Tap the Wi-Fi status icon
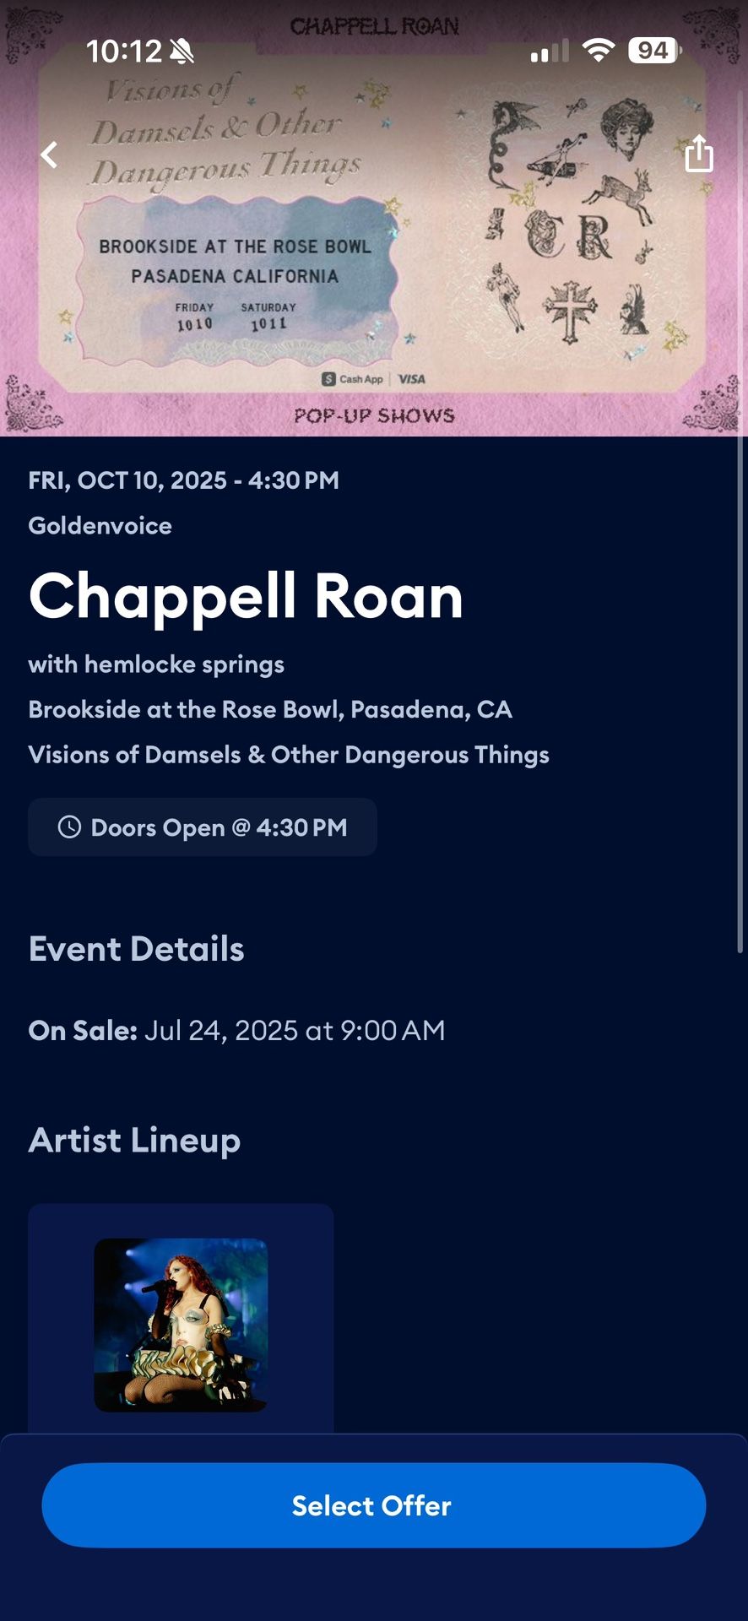The height and width of the screenshot is (1621, 748). (598, 52)
